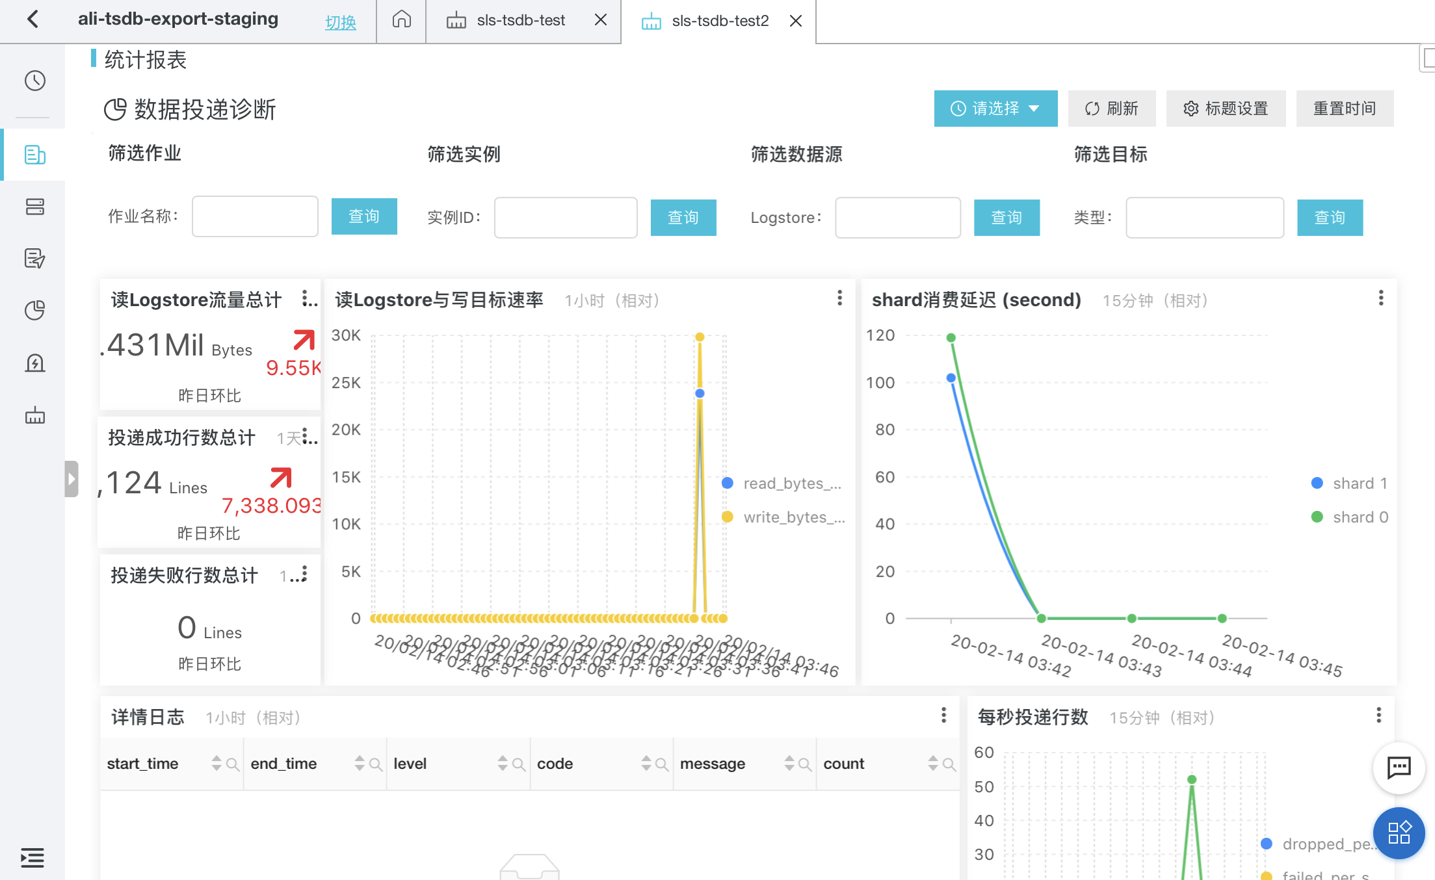Sort by code column
Screen dimensions: 1435x880
(646, 764)
